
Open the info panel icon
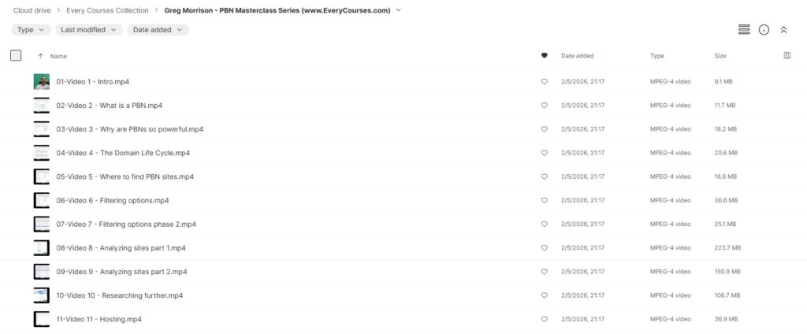tap(764, 29)
